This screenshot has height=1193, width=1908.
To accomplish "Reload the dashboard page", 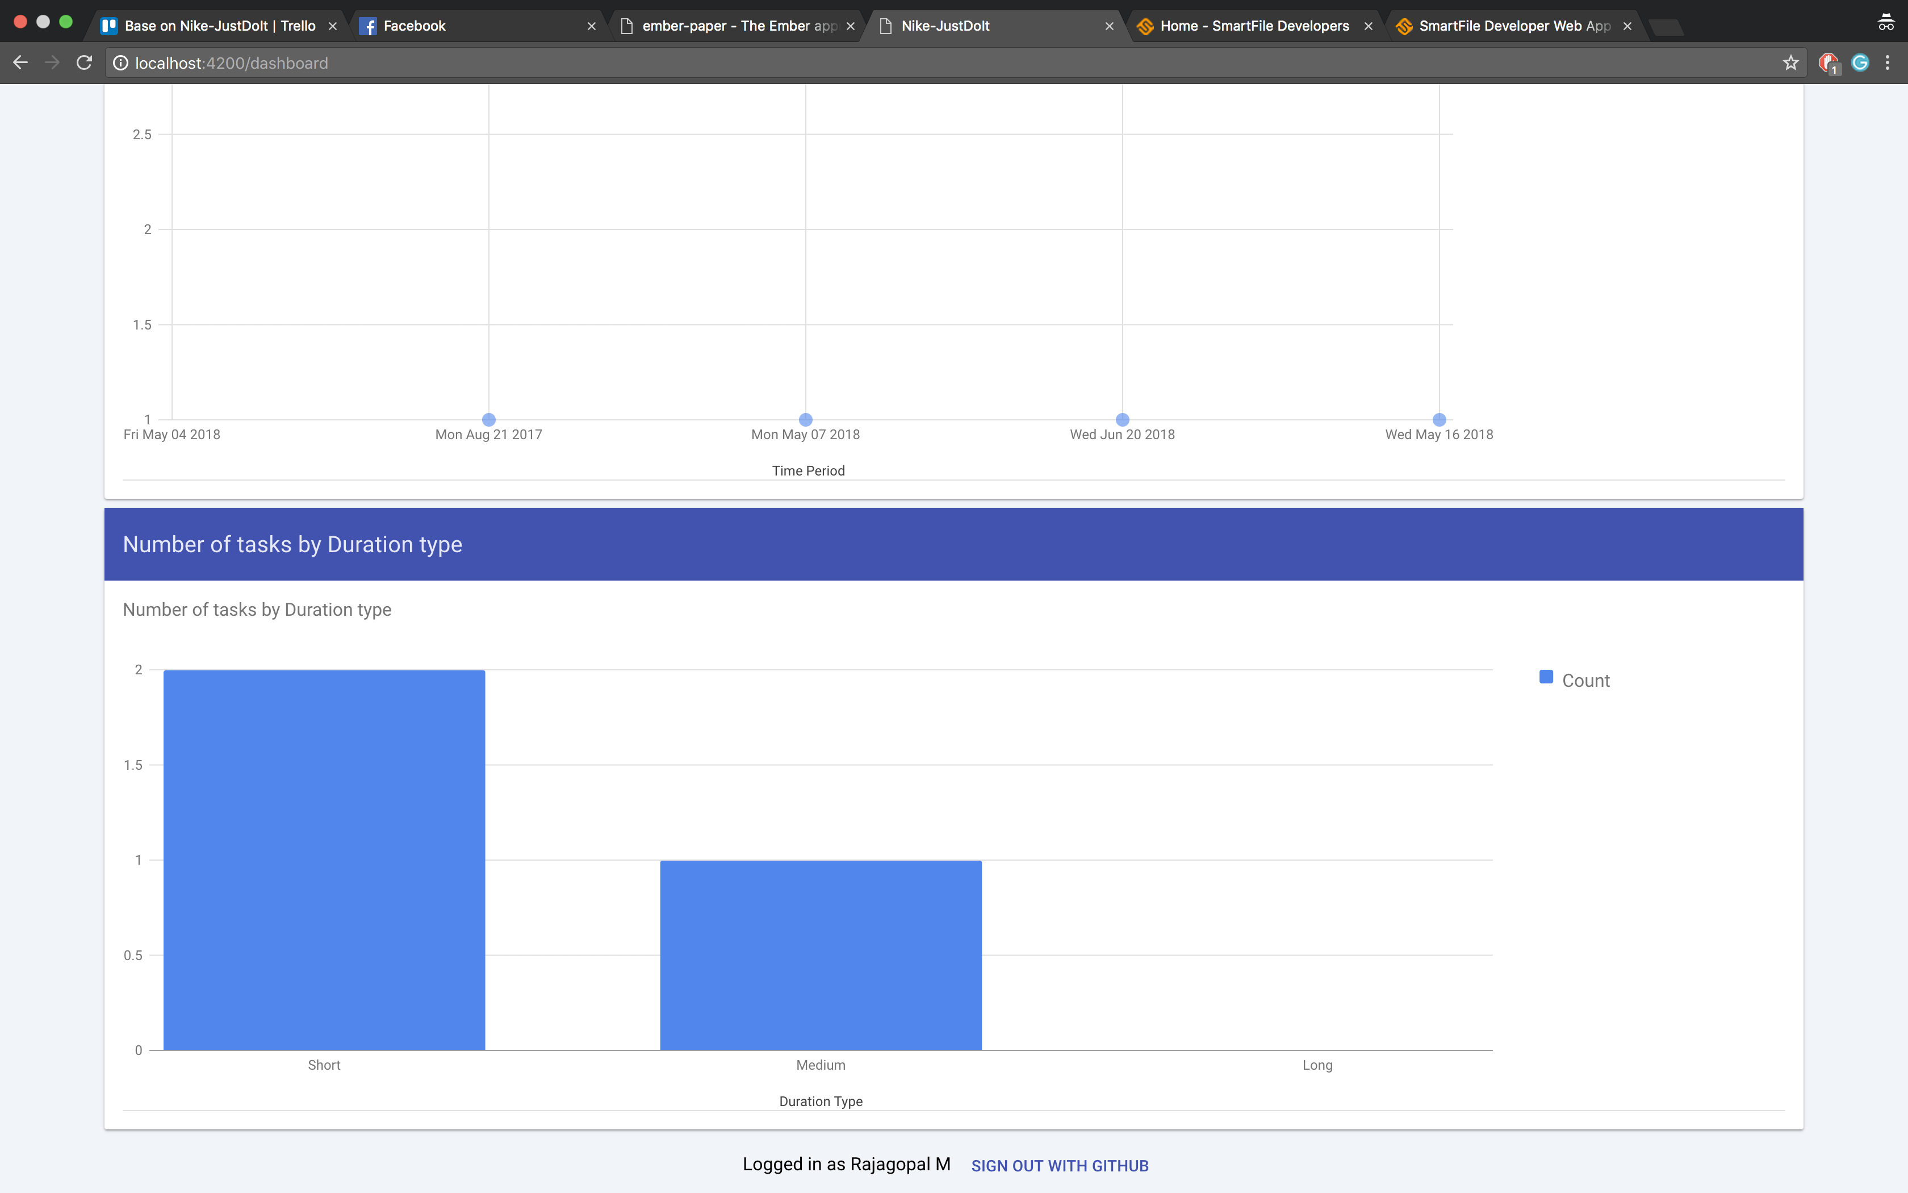I will tap(85, 63).
